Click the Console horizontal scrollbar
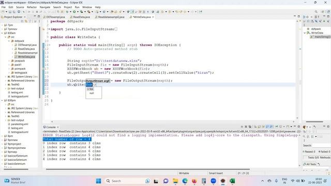Screen dimensions: 331x186 pyautogui.click(x=148, y=169)
